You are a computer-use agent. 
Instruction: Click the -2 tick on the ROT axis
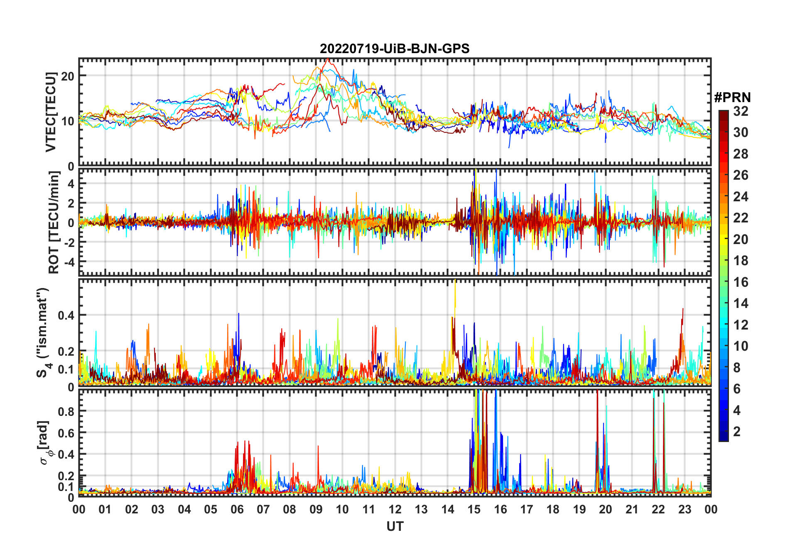(x=69, y=242)
